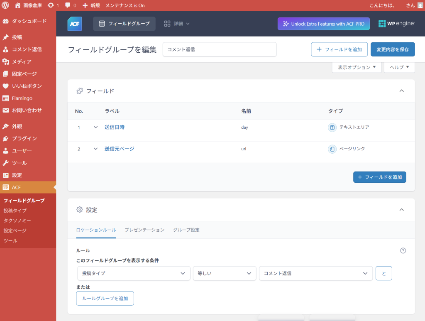The height and width of the screenshot is (321, 425).
Task: Expand the 送信元ページ field row chevron
Action: click(95, 149)
